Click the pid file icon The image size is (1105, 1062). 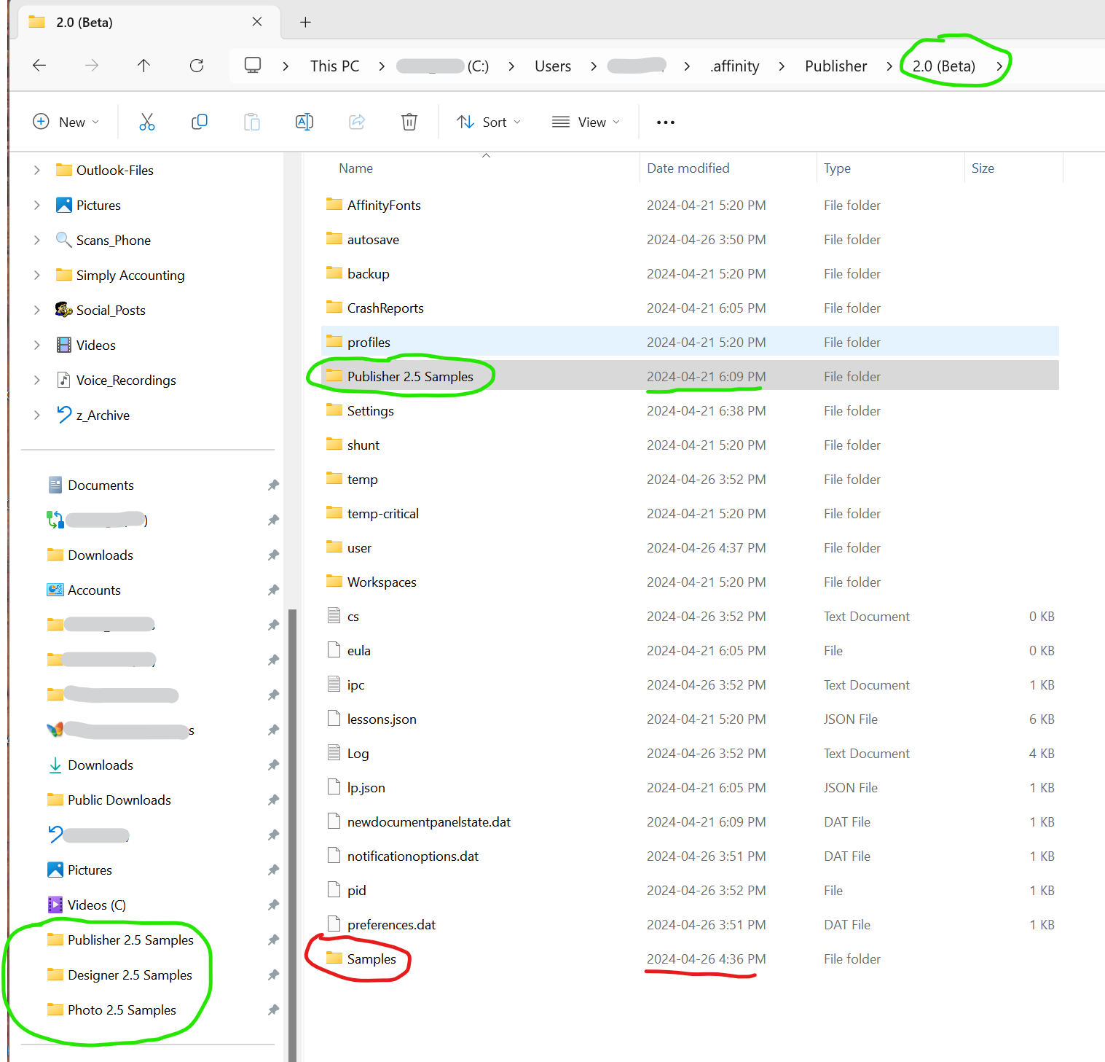point(334,889)
